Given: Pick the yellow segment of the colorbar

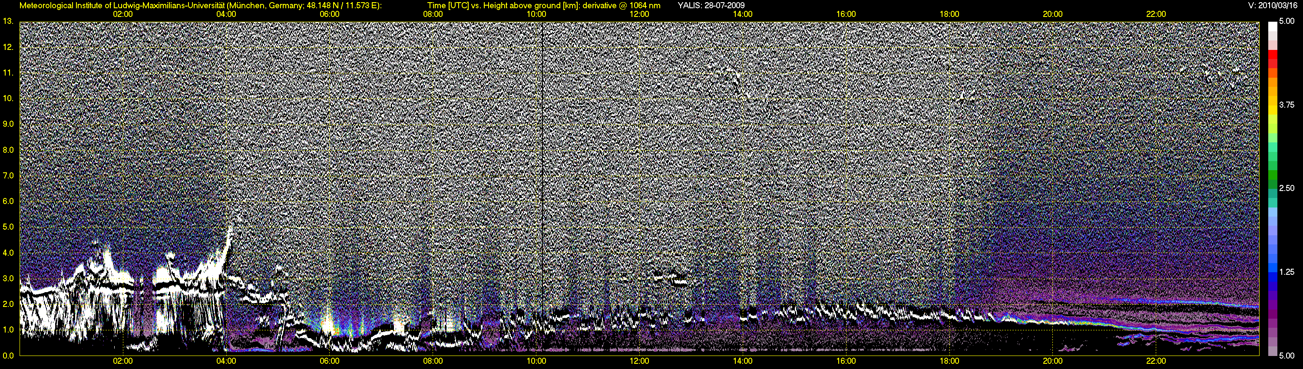Looking at the screenshot, I should (1272, 111).
